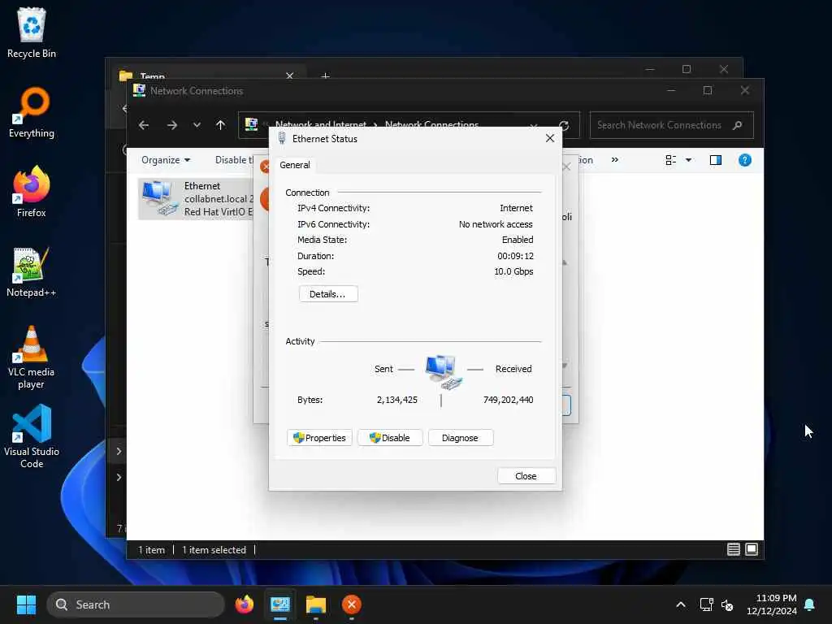Select Network Connections taskbar icon
The width and height of the screenshot is (832, 624).
pyautogui.click(x=280, y=604)
